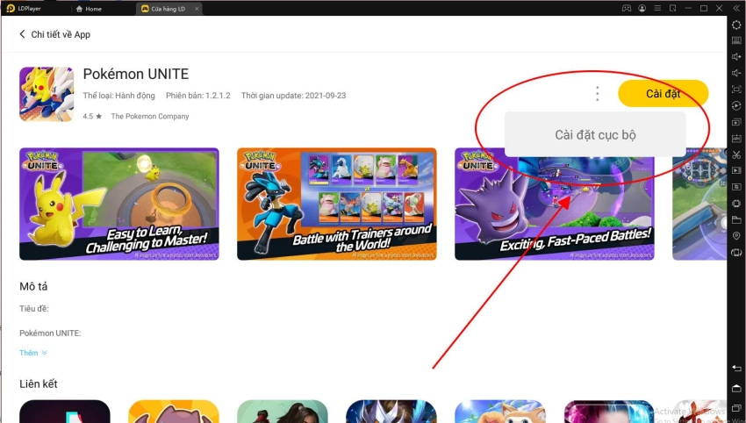Click the volume up sidebar icon
The height and width of the screenshot is (423, 746).
click(736, 57)
